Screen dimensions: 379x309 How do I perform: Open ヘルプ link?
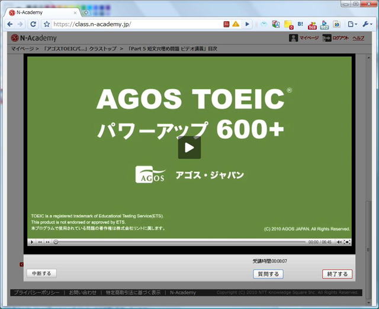tap(358, 38)
